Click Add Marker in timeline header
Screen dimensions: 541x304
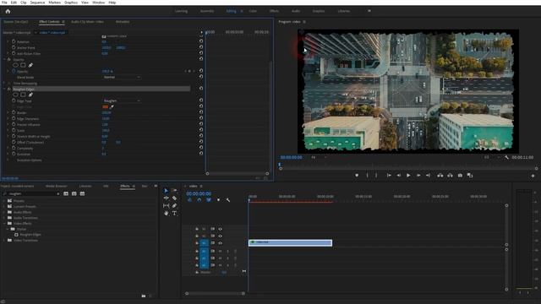point(218,200)
